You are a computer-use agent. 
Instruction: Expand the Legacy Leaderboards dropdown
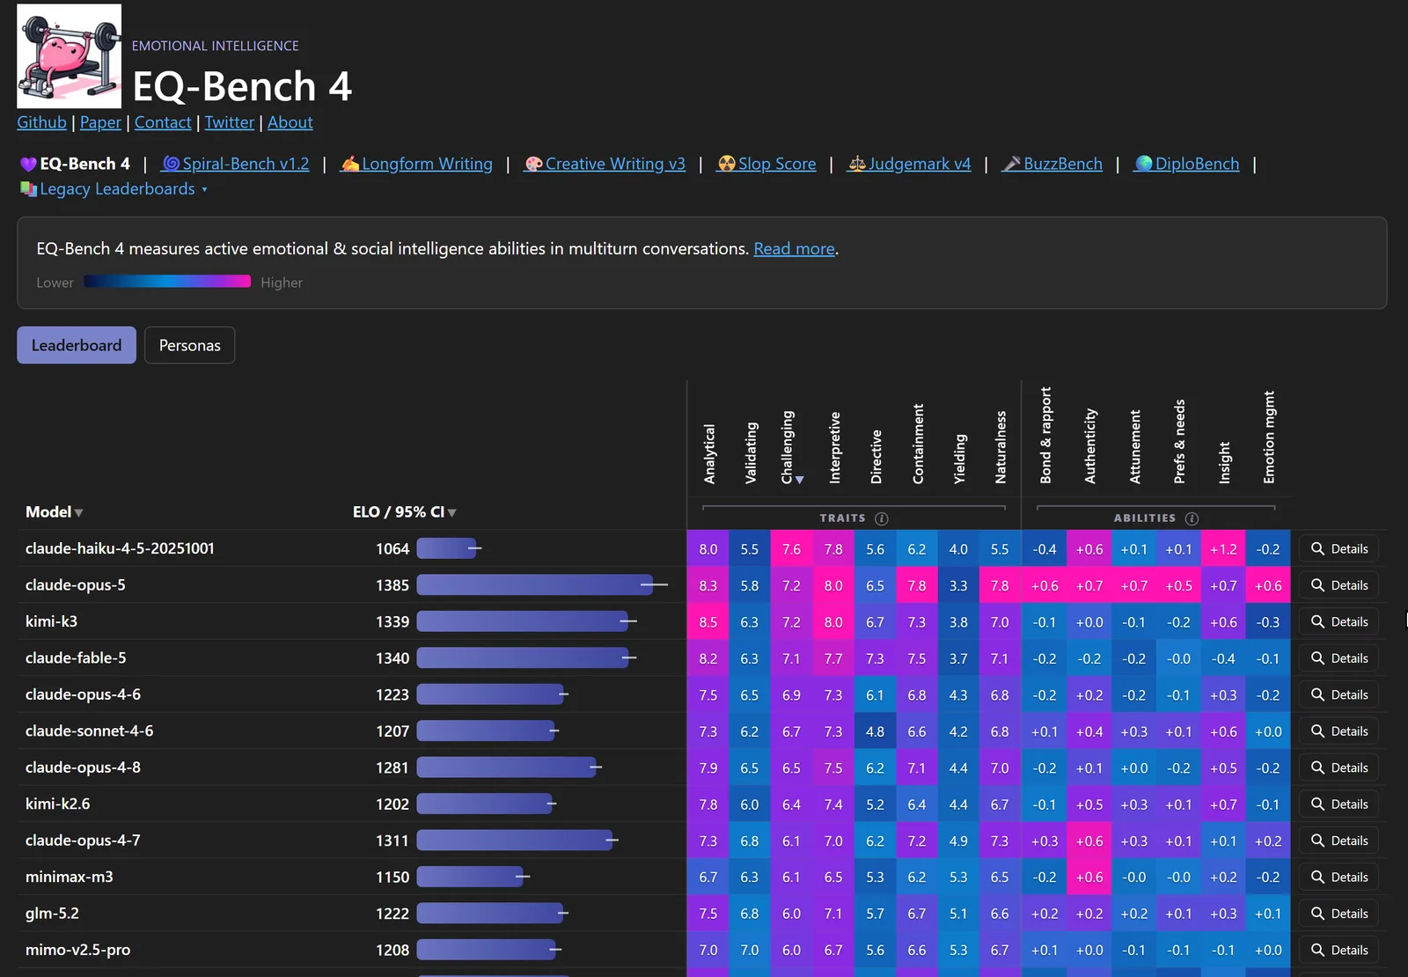tap(114, 189)
